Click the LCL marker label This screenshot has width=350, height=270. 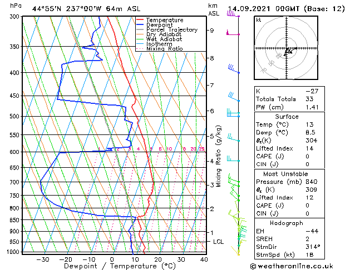point(218,242)
